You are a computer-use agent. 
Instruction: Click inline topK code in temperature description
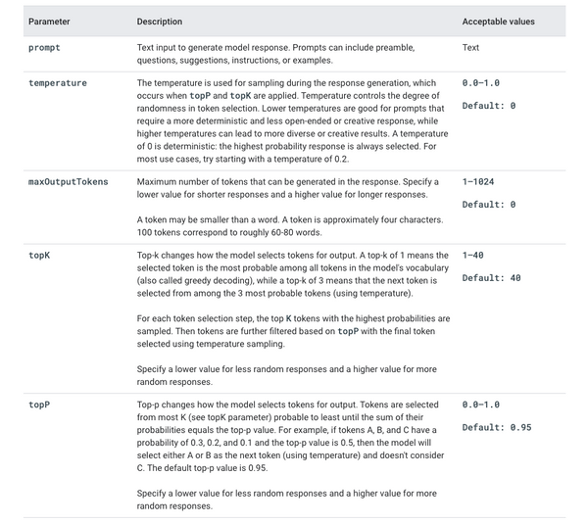click(240, 96)
